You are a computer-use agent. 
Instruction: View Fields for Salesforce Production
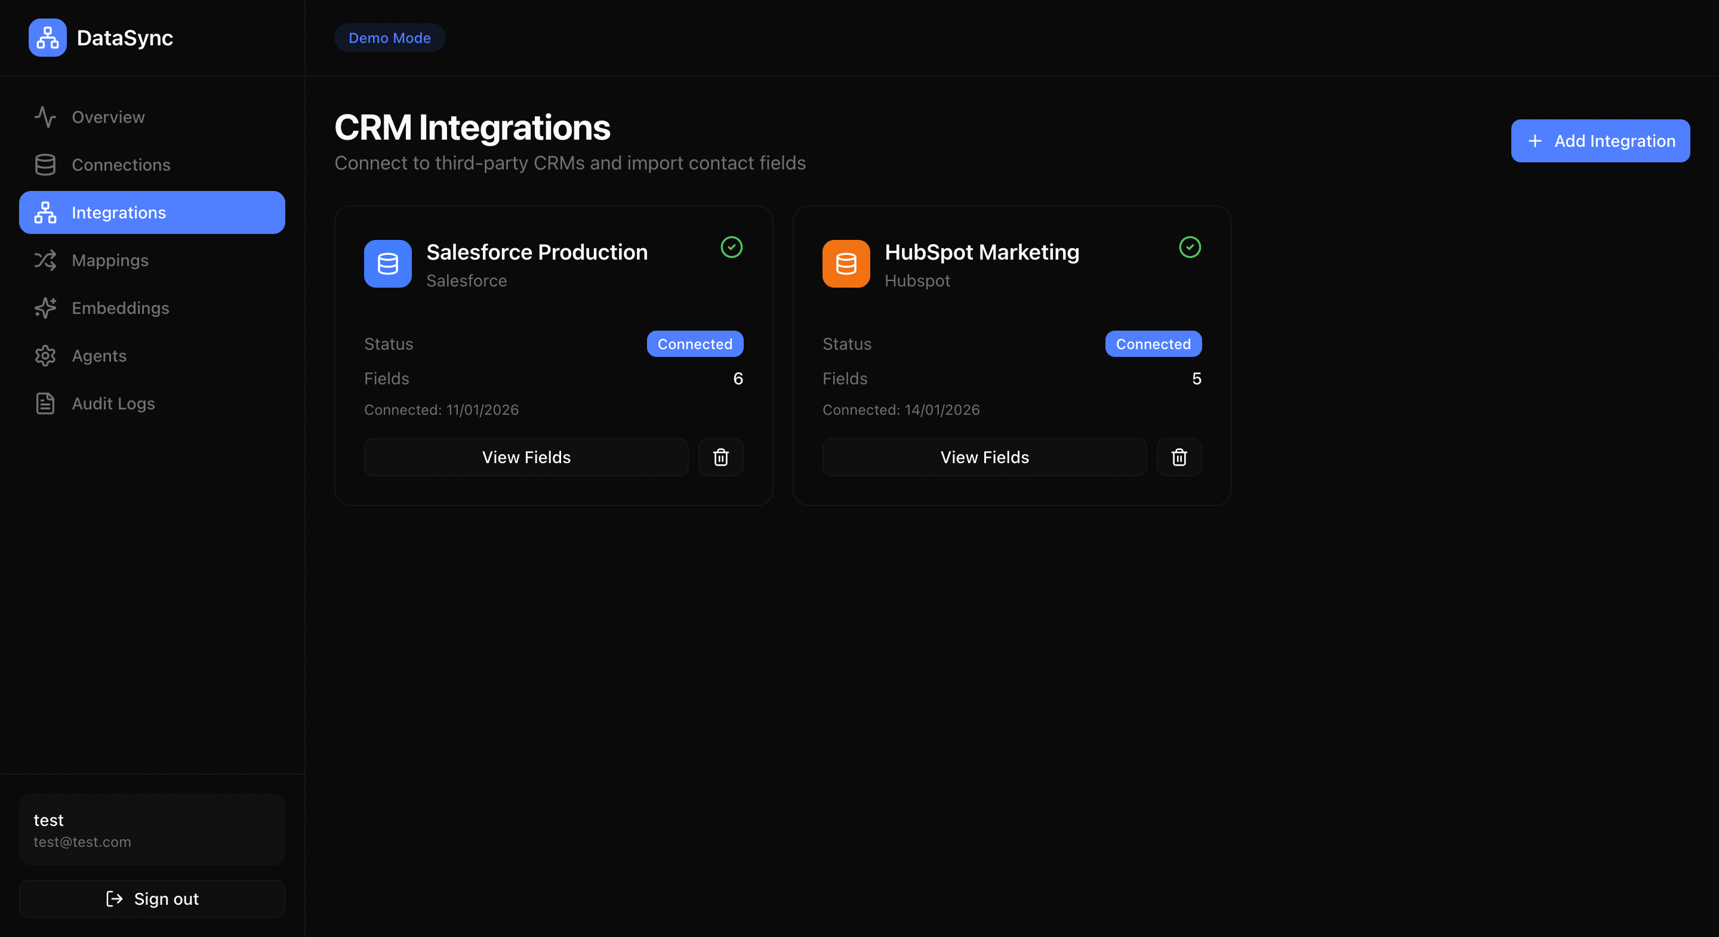[x=526, y=457]
